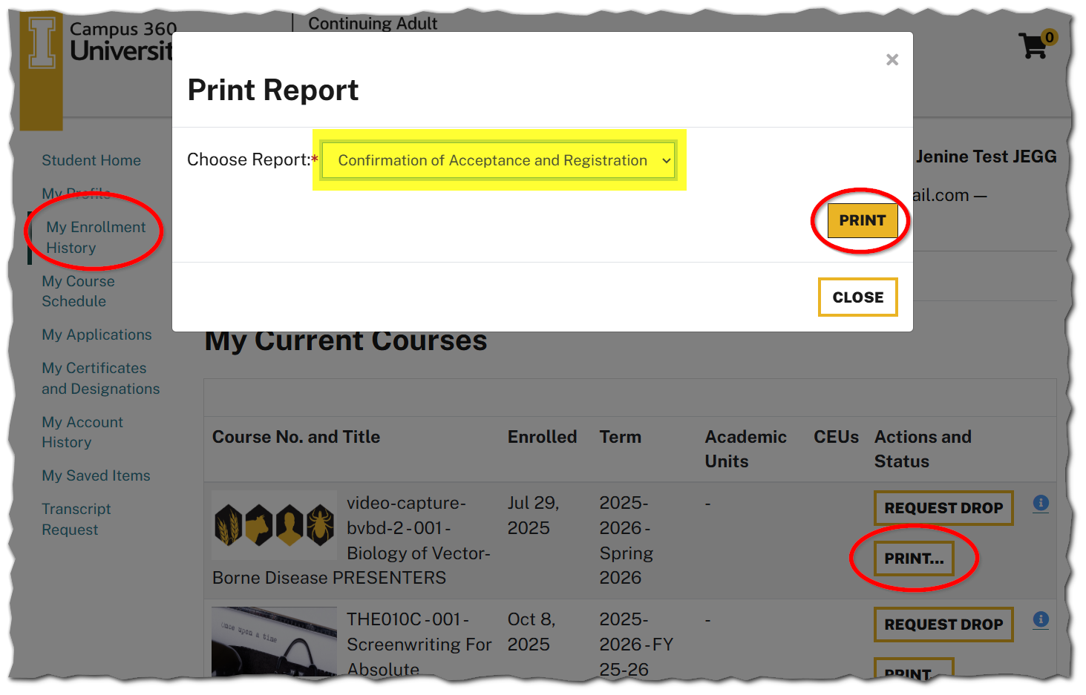
Task: Click the yellow PRINT button in dialog
Action: (x=862, y=220)
